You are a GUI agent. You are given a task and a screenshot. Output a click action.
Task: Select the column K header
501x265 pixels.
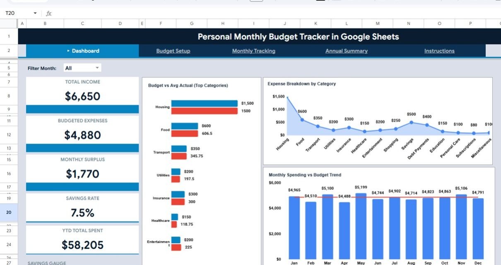coord(316,24)
